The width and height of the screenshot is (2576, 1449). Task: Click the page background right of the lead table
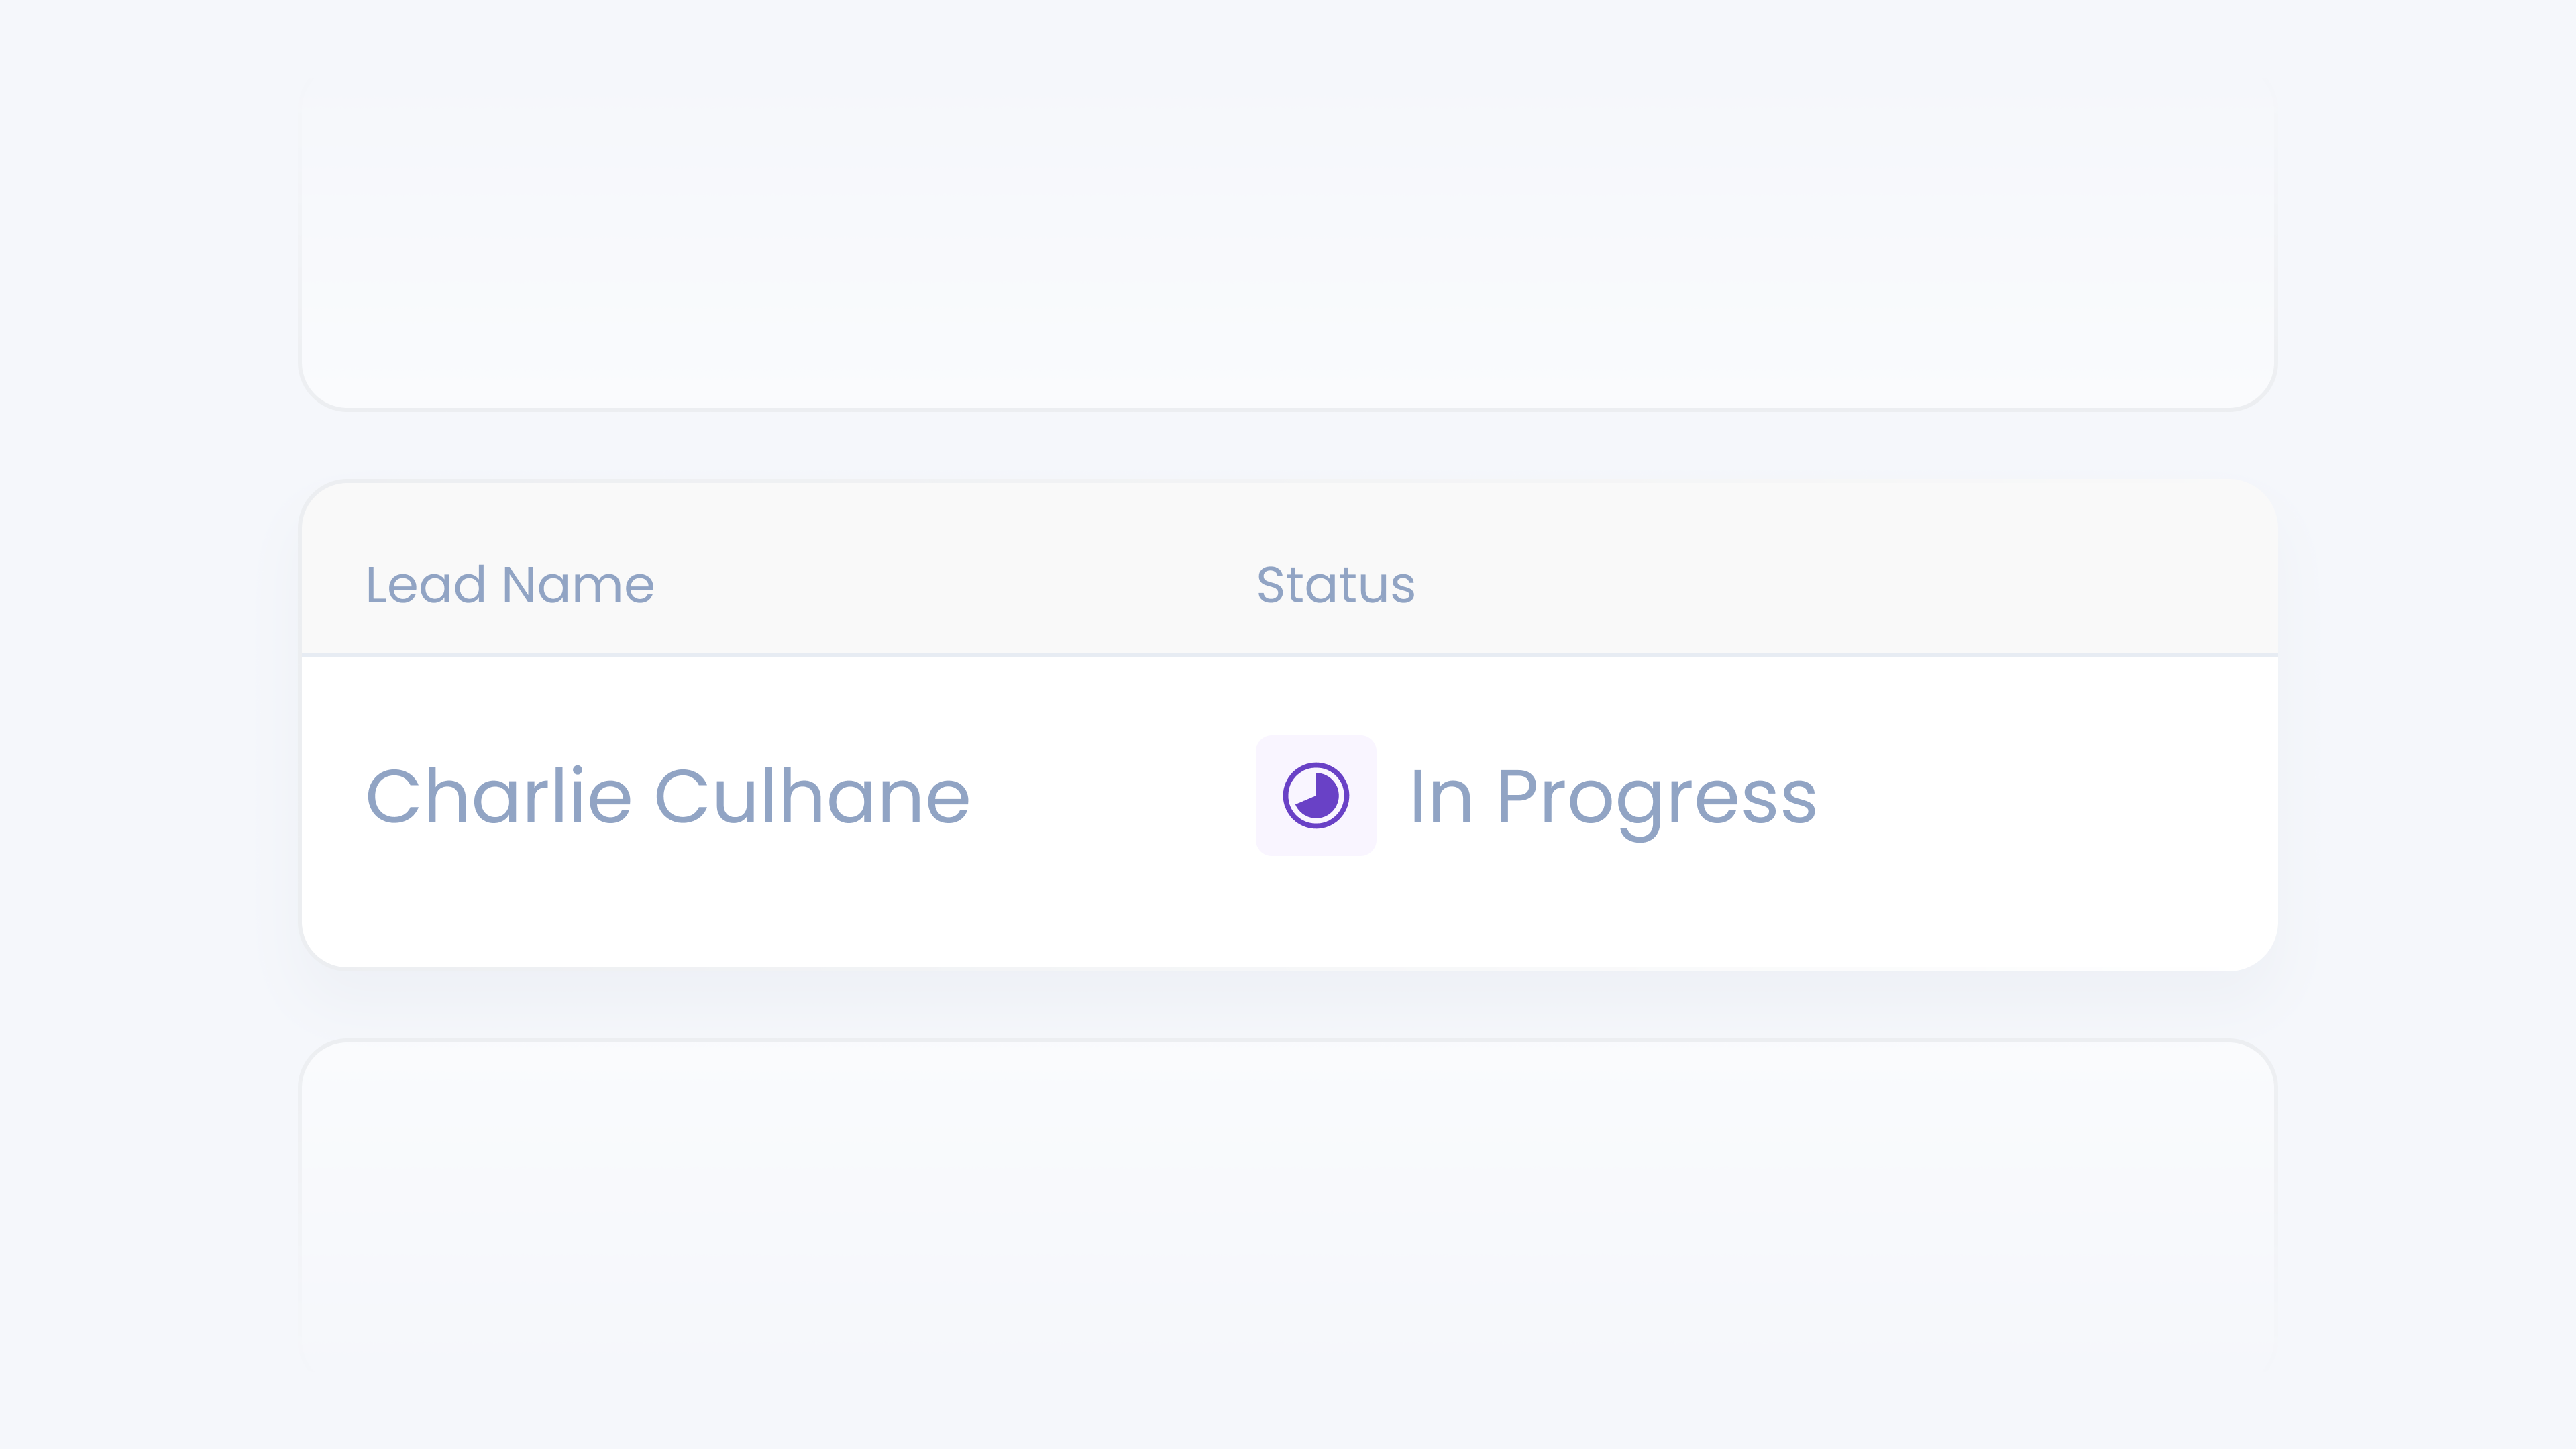click(x=2430, y=725)
